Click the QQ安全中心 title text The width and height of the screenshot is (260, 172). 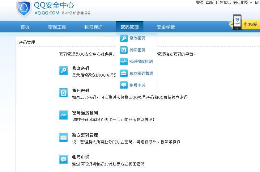[54, 5]
